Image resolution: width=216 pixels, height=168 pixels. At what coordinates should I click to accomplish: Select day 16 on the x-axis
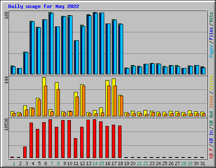(108, 163)
